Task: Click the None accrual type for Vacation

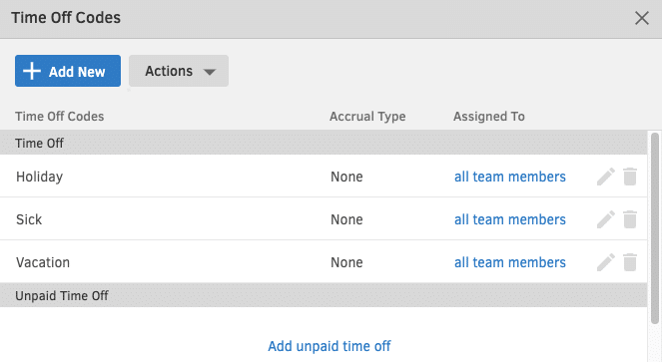Action: [x=346, y=262]
